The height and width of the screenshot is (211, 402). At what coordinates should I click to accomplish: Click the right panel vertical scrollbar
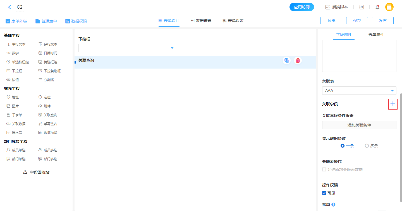(401, 145)
